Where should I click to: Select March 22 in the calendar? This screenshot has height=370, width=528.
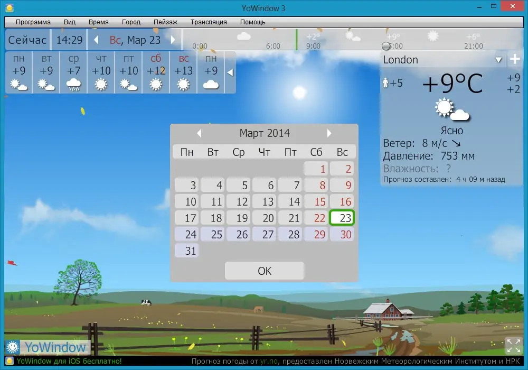coord(316,218)
